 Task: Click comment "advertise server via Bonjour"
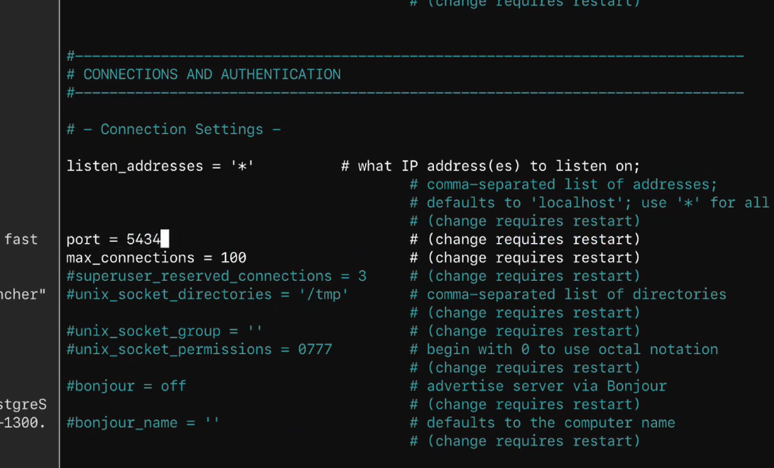point(546,386)
